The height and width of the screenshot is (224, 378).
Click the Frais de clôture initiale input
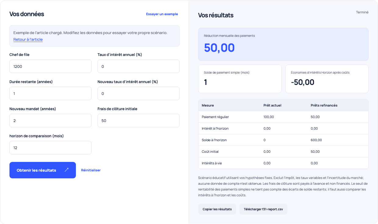pyautogui.click(x=138, y=121)
